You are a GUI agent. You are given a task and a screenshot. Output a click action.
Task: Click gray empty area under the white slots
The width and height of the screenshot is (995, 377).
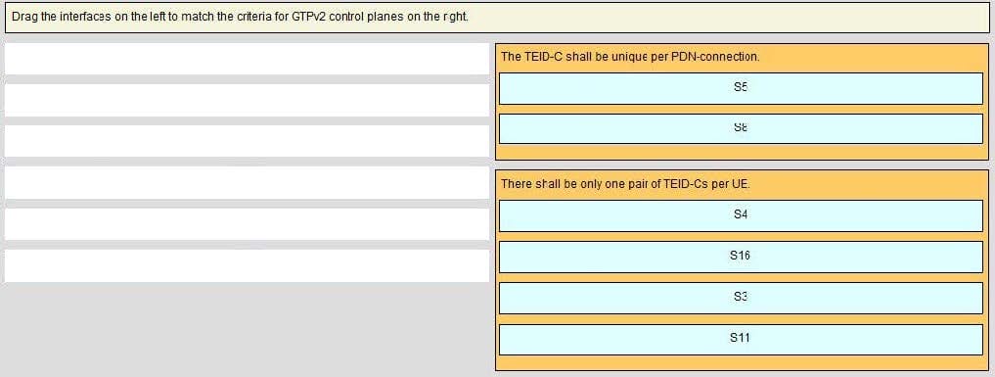coord(247,329)
